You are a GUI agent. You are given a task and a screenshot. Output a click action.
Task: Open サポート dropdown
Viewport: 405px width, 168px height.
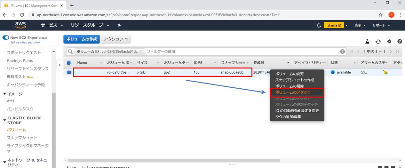[x=381, y=25]
